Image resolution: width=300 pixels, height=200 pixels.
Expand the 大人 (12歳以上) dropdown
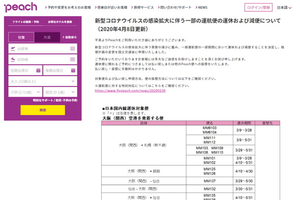click(43, 81)
